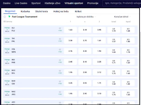
Task: Bet on PAL win at 1.61
Action: click(x=99, y=40)
